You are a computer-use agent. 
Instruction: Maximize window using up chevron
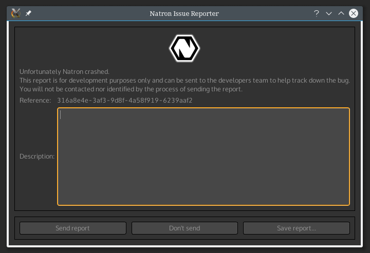point(341,13)
